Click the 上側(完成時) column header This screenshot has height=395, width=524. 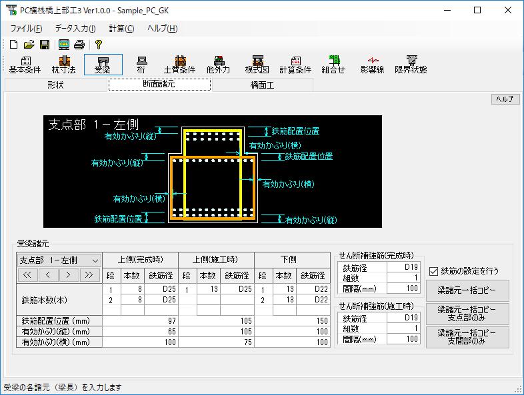(141, 260)
